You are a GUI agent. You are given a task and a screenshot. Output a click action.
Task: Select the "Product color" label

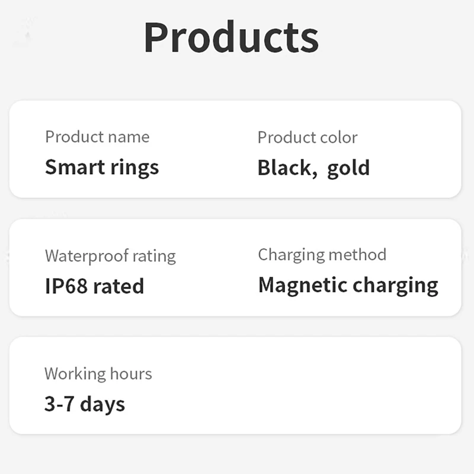pyautogui.click(x=308, y=137)
